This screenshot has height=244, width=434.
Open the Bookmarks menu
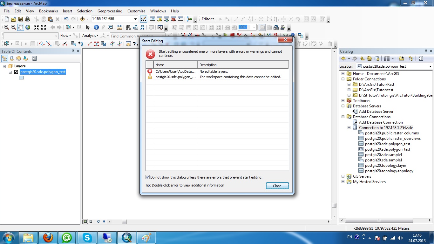(48, 11)
